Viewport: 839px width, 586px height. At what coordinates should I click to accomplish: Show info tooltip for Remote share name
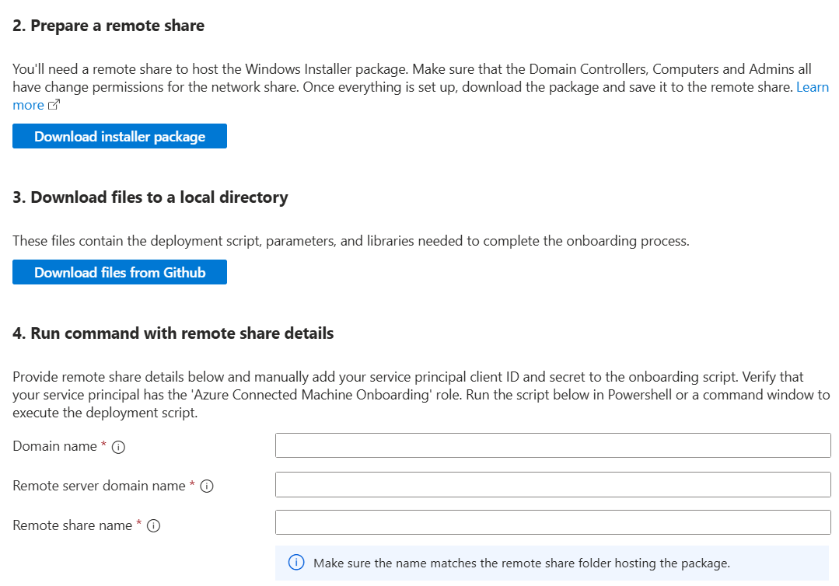[153, 525]
